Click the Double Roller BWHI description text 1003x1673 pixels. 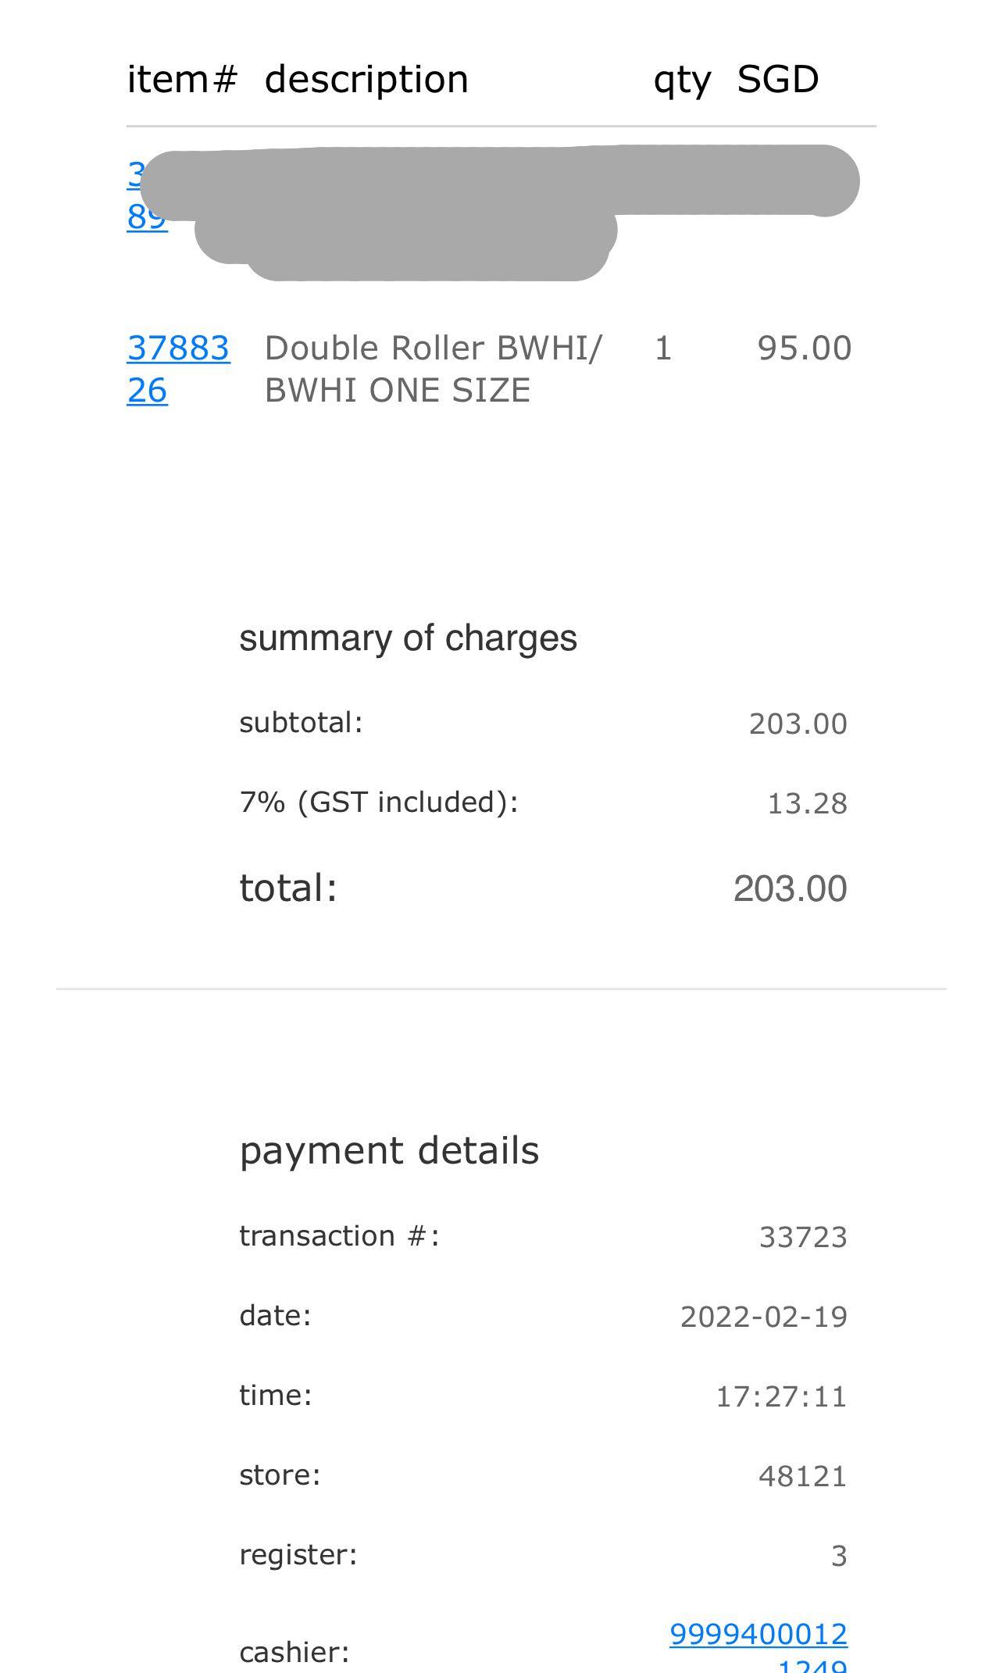433,369
